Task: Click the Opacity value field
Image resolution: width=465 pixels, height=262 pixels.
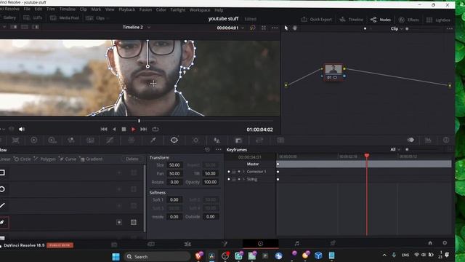Action: 210,182
